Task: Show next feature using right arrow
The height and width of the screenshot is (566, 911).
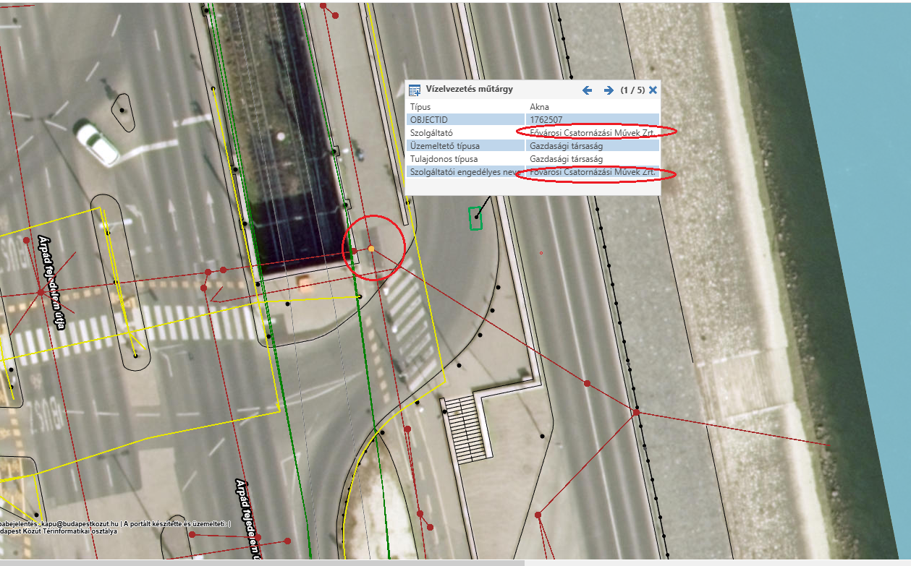Action: (609, 90)
